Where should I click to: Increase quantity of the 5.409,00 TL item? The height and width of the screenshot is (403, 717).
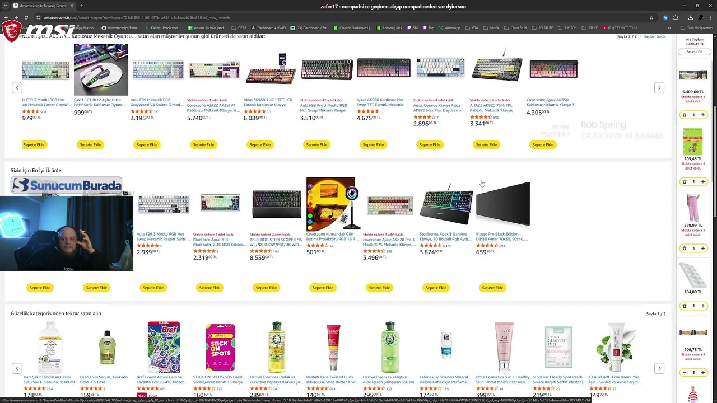click(703, 115)
